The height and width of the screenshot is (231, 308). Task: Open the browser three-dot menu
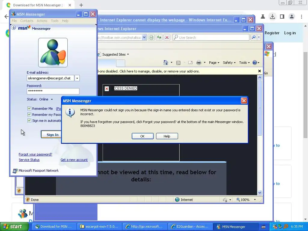point(301,17)
